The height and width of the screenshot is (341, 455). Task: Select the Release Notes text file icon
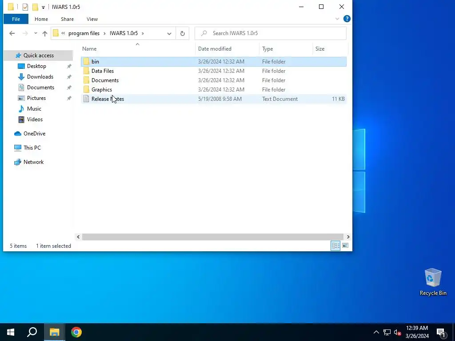pos(86,99)
